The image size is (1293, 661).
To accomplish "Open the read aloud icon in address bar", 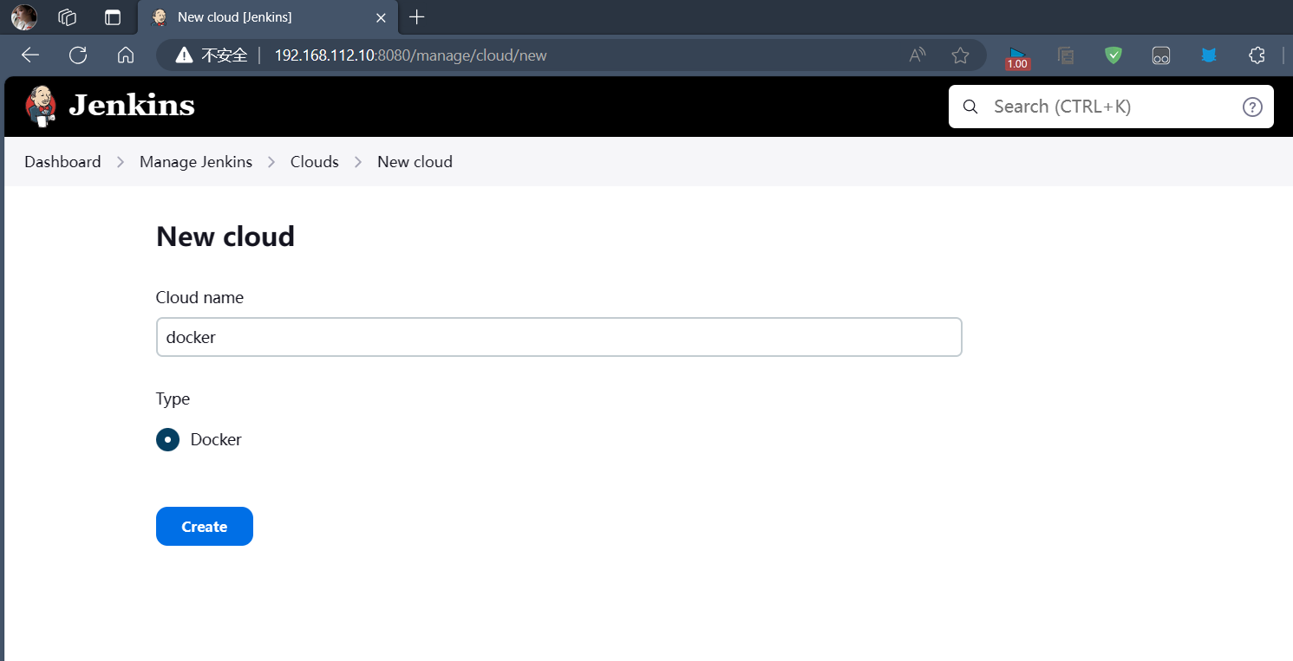I will (x=918, y=55).
